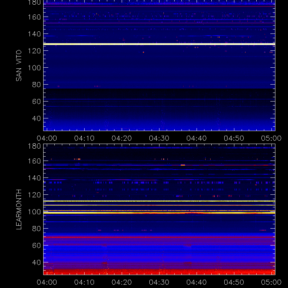Select 04:30 time label below San Vito plot

point(159,138)
